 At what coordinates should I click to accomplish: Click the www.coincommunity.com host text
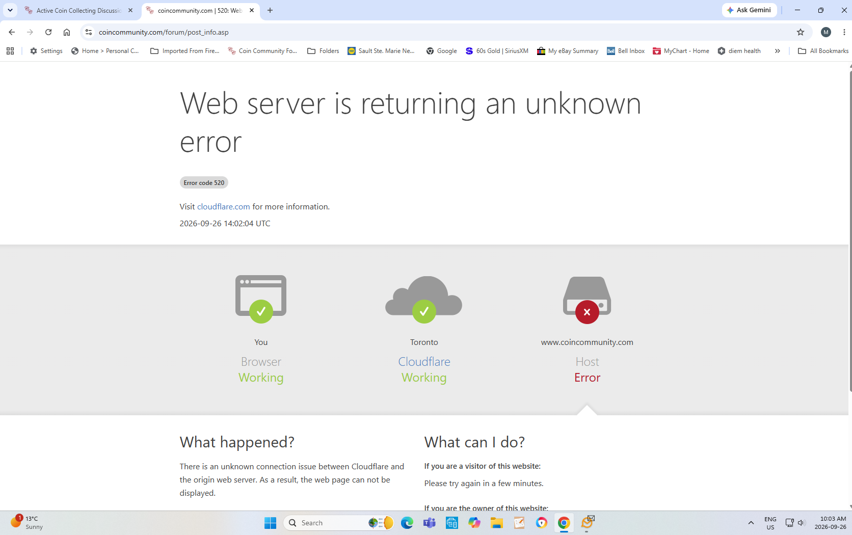click(587, 342)
